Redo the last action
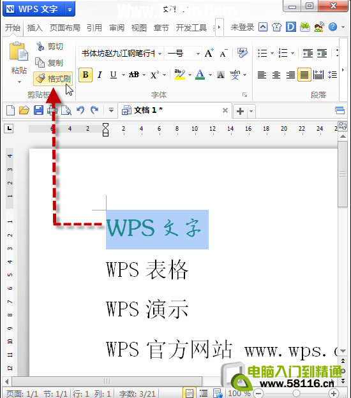The height and width of the screenshot is (398, 351). pos(94,110)
